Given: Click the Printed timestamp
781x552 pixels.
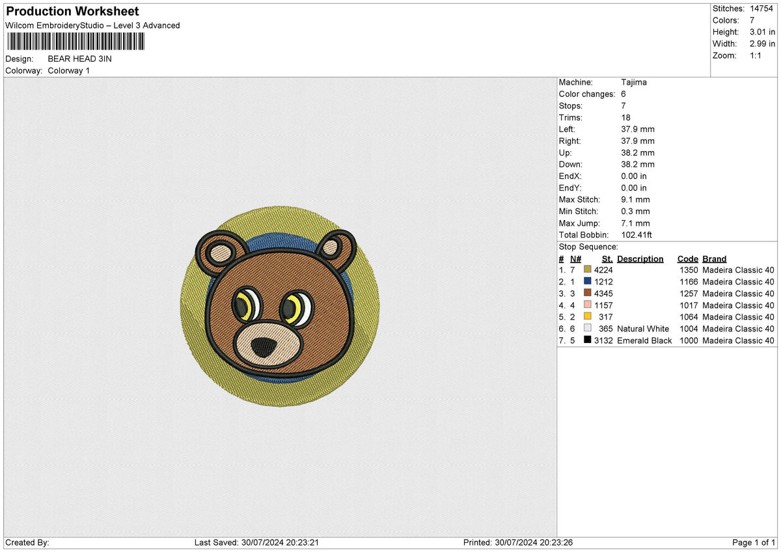Looking at the screenshot, I should 517,543.
